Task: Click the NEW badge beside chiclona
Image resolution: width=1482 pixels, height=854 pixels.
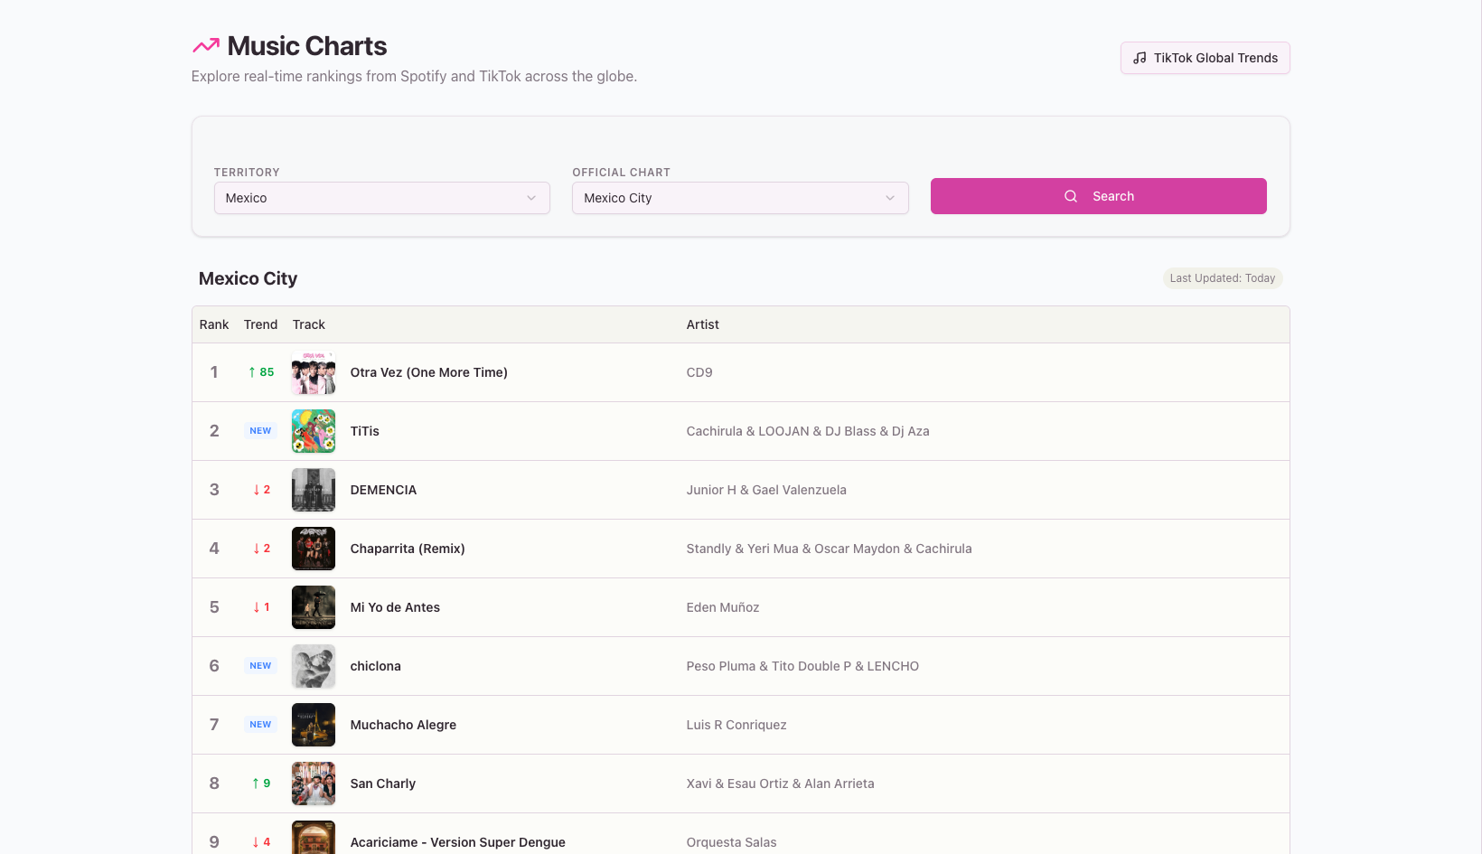Action: click(260, 665)
